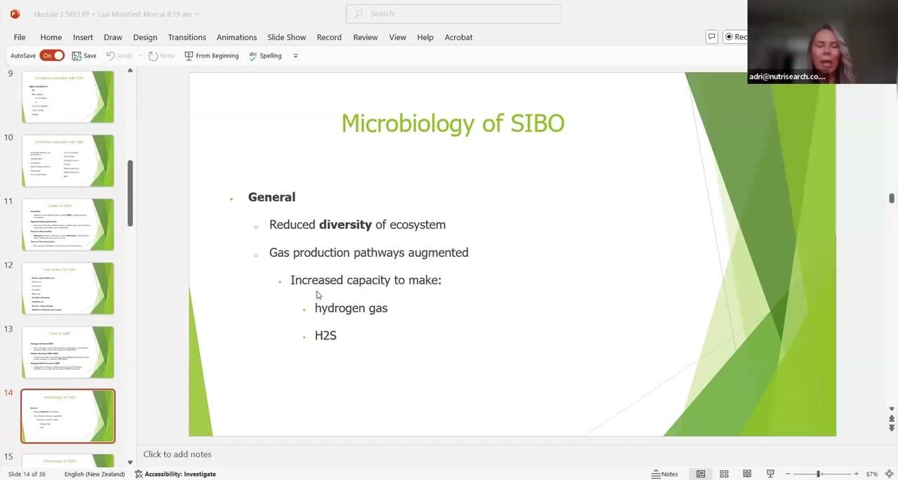Open the Undo history dropdown arrow
Image resolution: width=898 pixels, height=480 pixels.
tap(141, 55)
